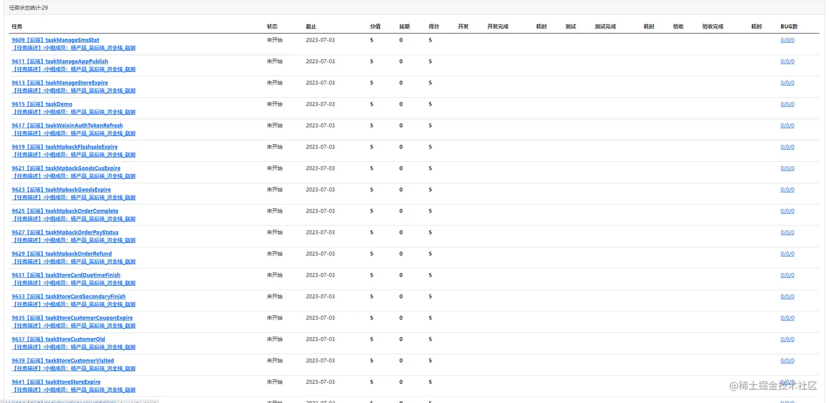The image size is (829, 403).
Task: Click BUG count 0/0/0 for taskDemo row
Action: (x=787, y=104)
